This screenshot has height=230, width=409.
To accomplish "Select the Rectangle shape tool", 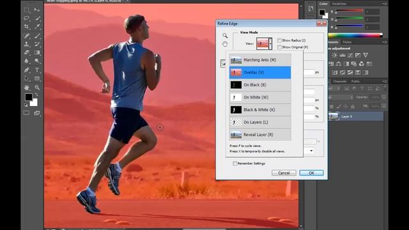I will [x=37, y=78].
